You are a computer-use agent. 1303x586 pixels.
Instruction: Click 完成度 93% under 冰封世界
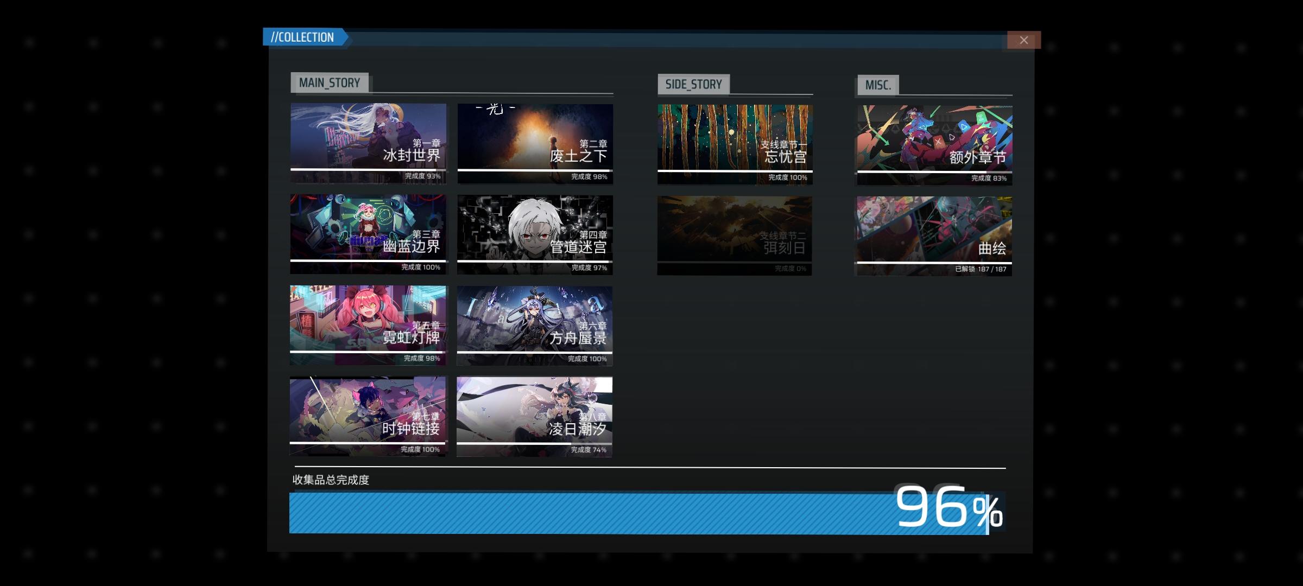pos(422,176)
